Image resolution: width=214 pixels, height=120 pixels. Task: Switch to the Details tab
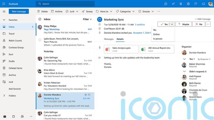(x=120, y=39)
